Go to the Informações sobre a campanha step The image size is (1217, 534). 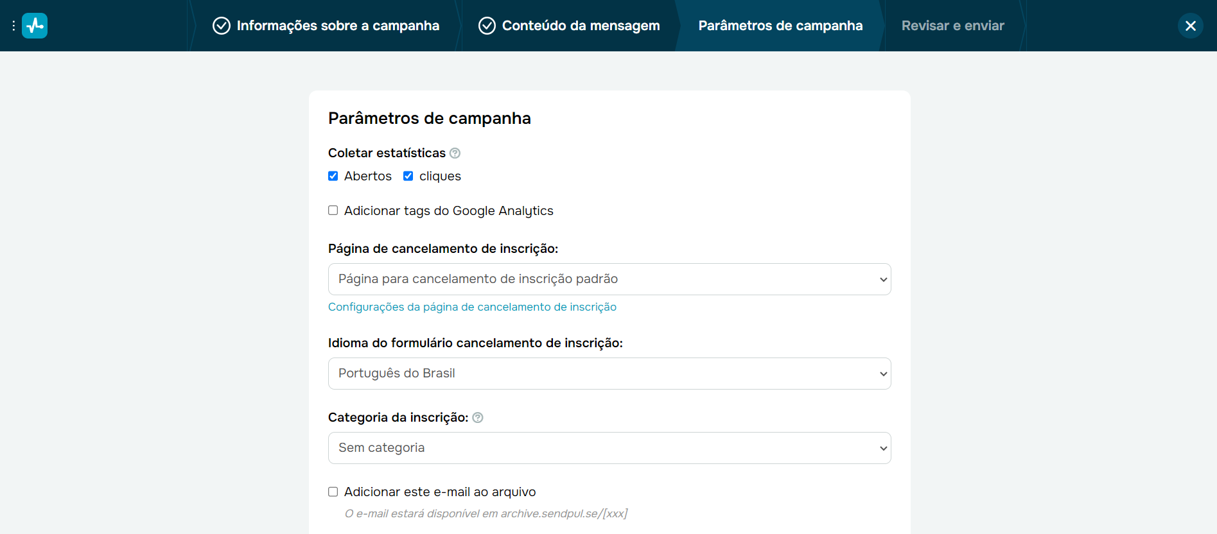[338, 26]
